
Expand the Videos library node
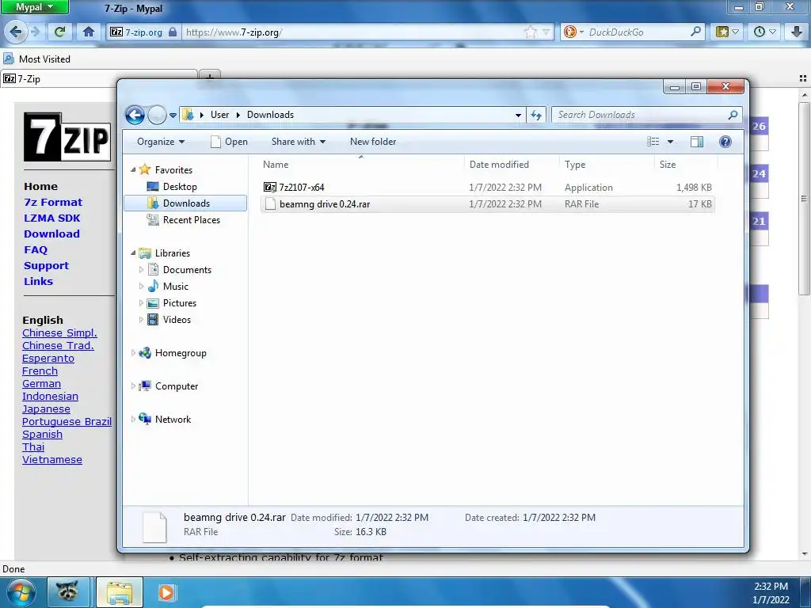click(141, 320)
